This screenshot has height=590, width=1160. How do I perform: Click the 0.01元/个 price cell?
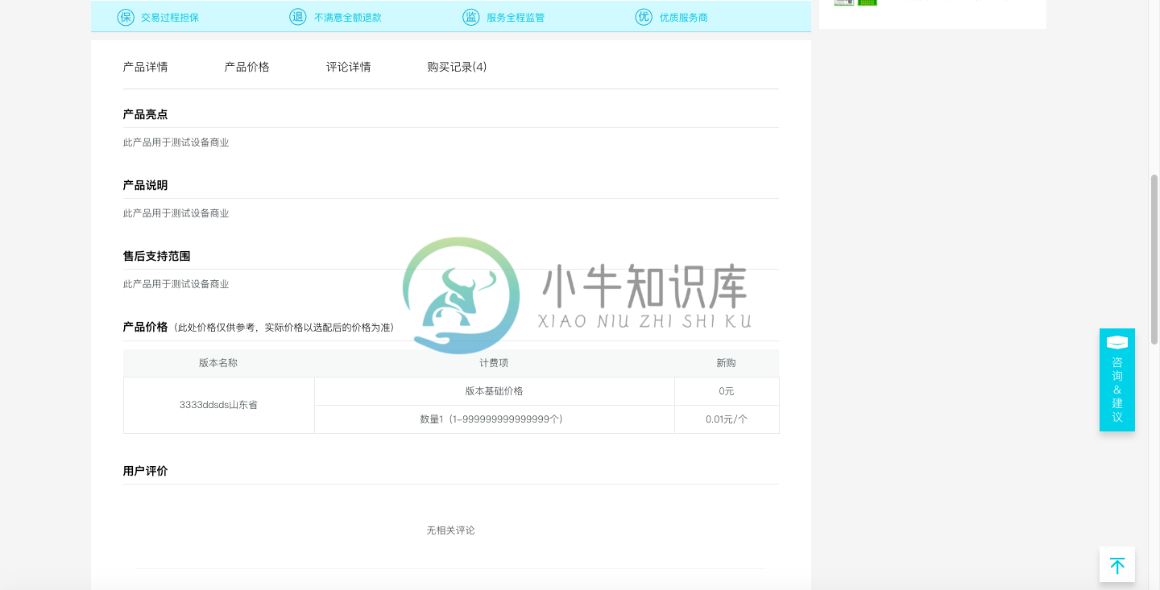click(727, 419)
